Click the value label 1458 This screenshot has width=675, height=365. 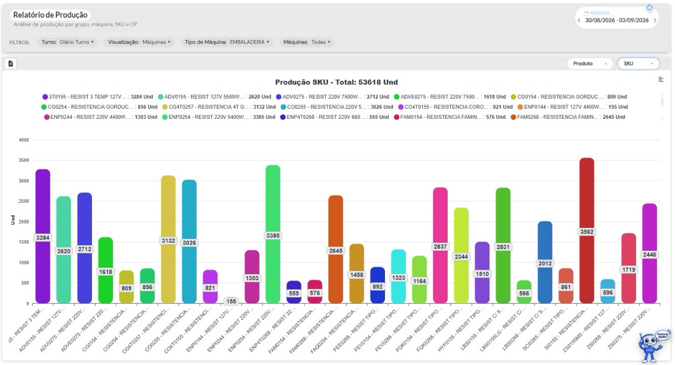click(357, 275)
